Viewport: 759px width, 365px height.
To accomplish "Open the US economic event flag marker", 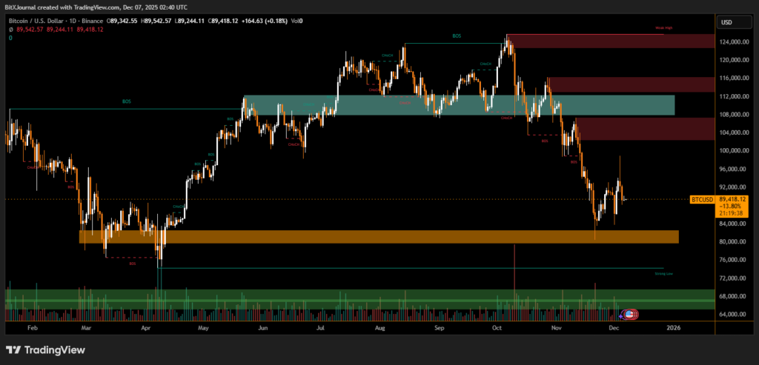I will point(631,315).
